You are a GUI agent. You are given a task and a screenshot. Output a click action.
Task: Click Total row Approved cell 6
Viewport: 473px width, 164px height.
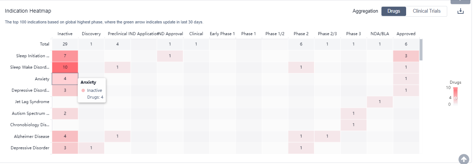coord(406,44)
